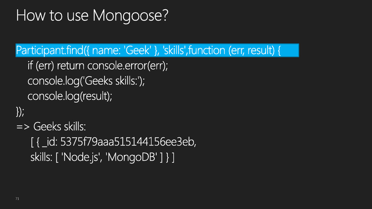Click the '=> Geeks skills:' output line
Image resolution: width=372 pixels, height=209 pixels.
coord(51,127)
